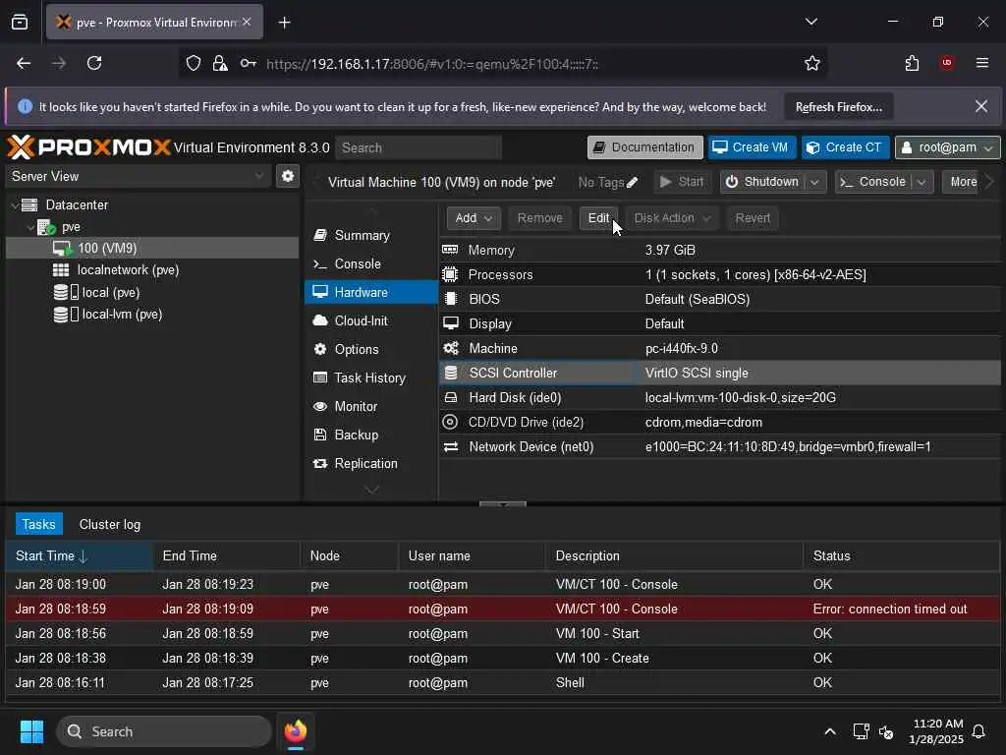
Task: Open the root@pam user menu
Action: click(x=947, y=147)
